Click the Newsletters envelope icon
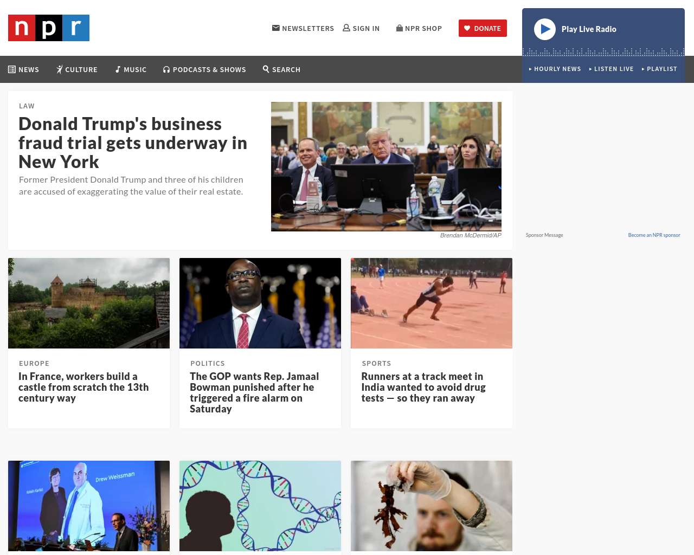Screen dimensions: 694x555 coord(276,28)
